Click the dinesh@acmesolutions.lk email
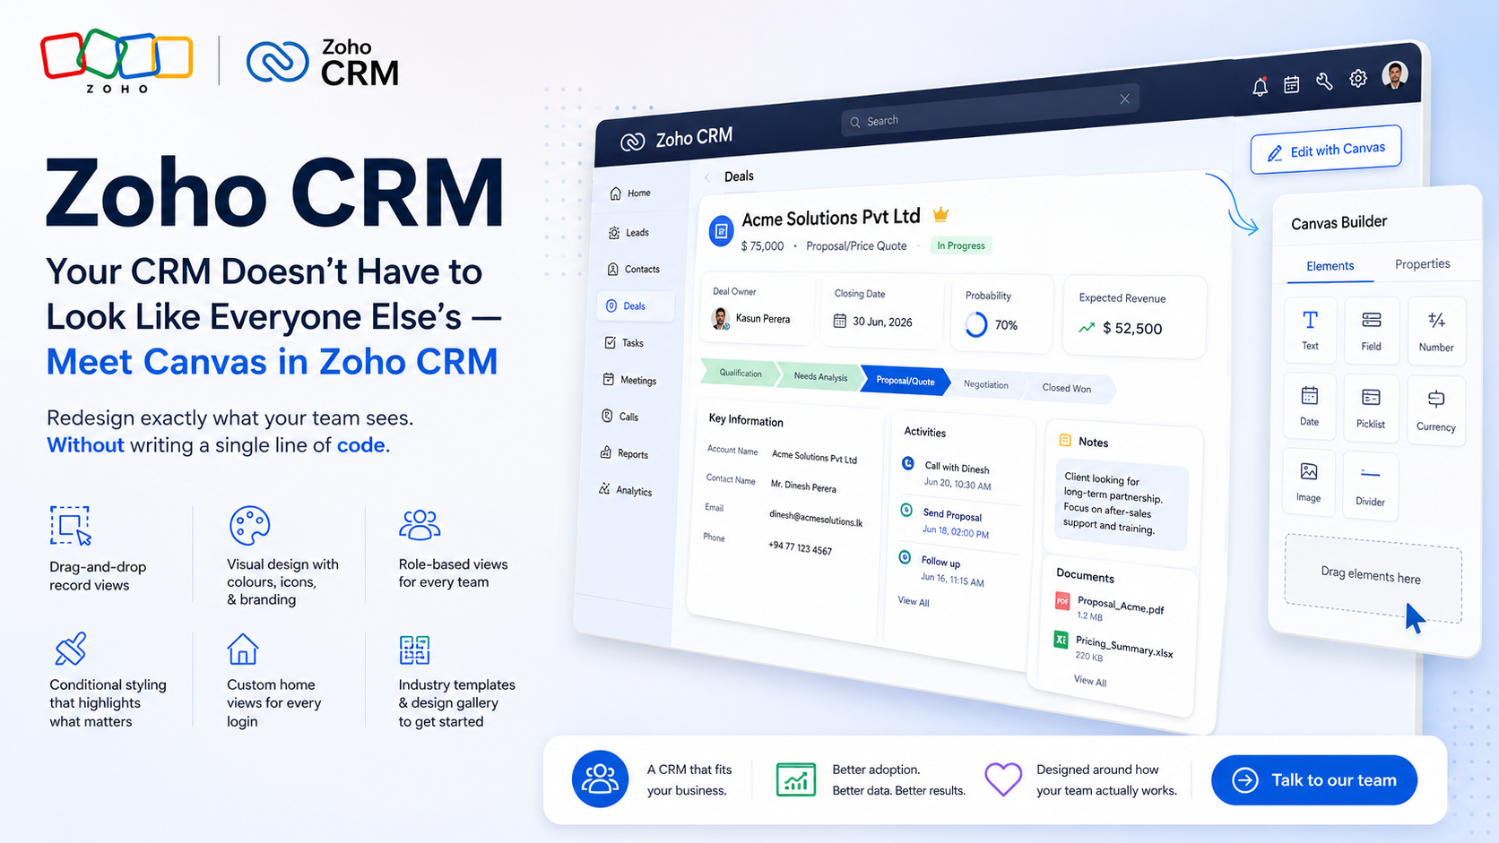 pyautogui.click(x=816, y=519)
